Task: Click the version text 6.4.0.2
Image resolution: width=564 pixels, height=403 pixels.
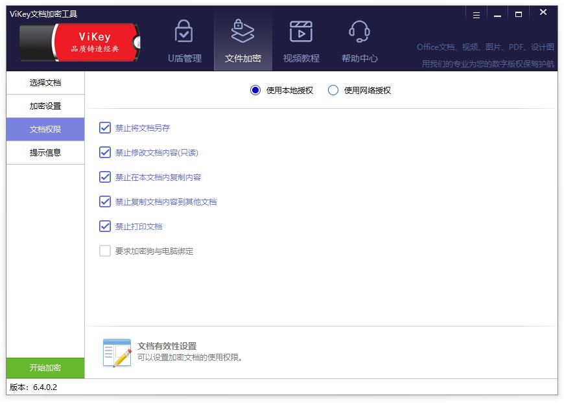Action: pyautogui.click(x=45, y=387)
